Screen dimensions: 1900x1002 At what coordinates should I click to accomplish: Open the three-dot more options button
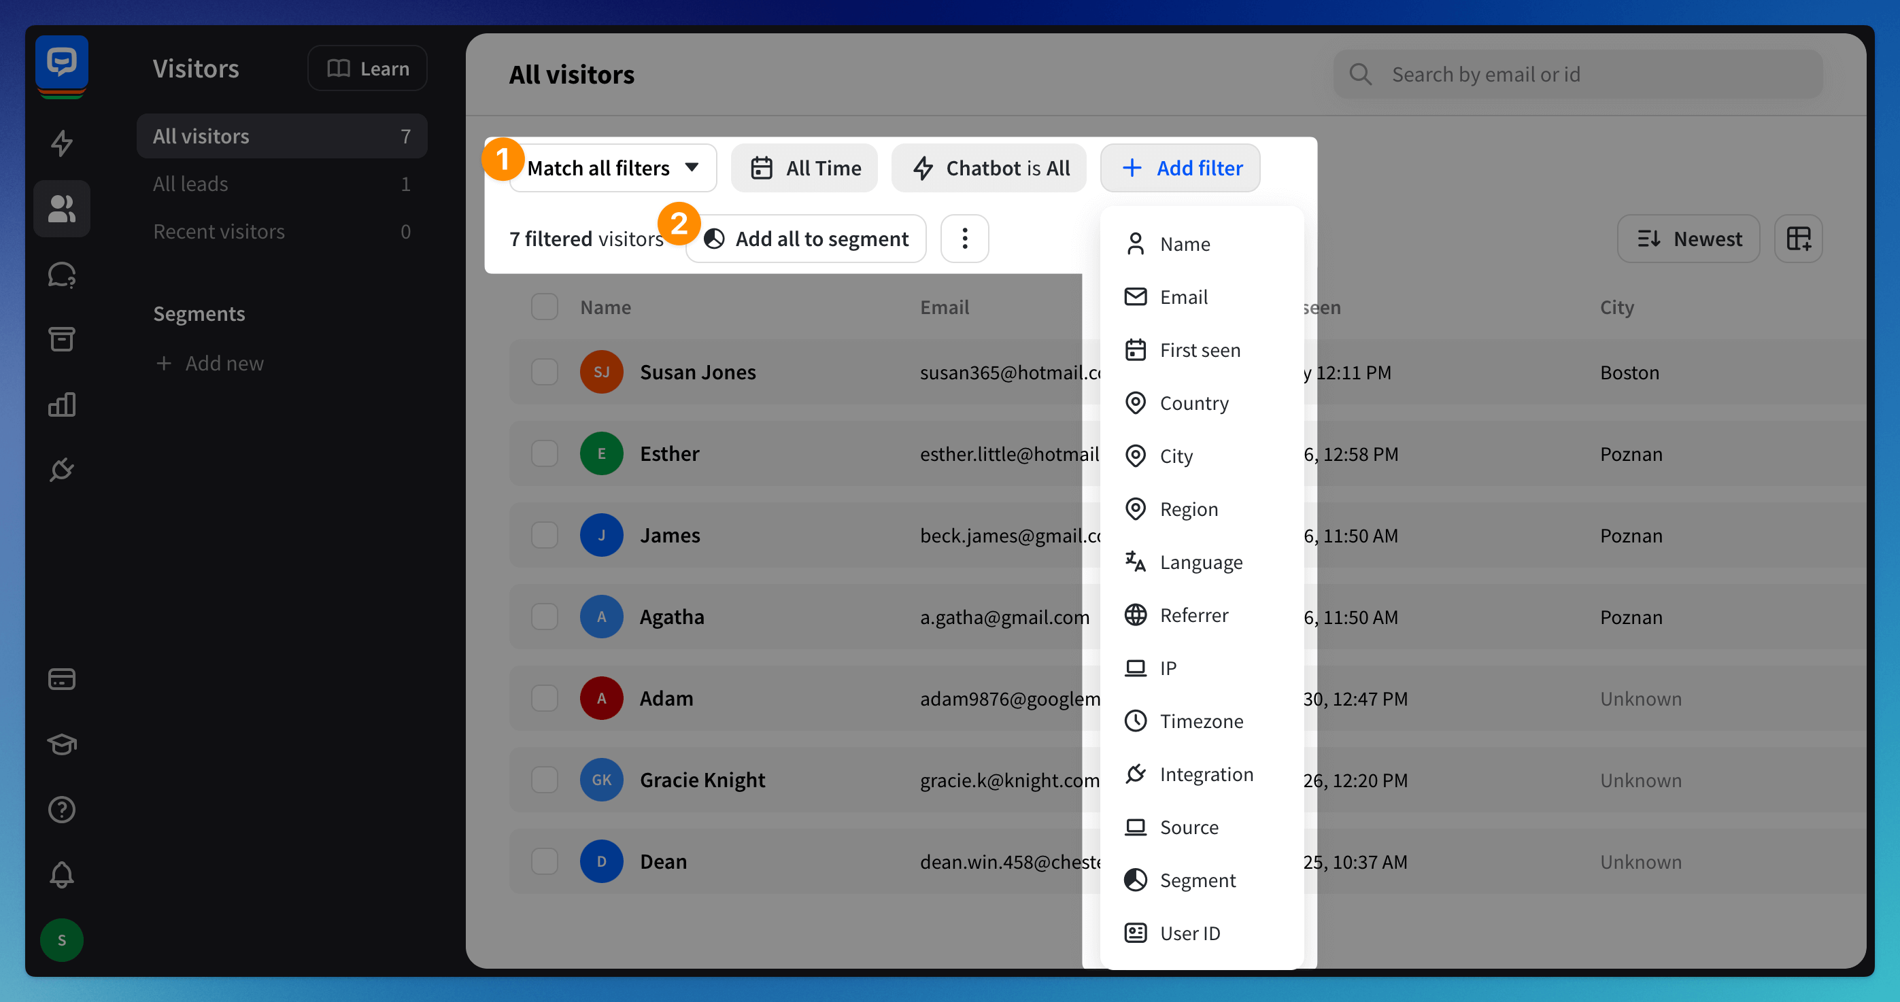[964, 239]
